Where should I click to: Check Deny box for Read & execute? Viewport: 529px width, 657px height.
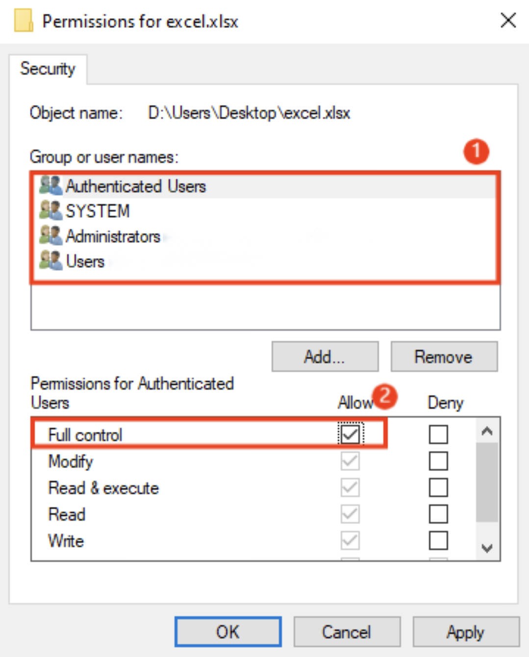[438, 488]
